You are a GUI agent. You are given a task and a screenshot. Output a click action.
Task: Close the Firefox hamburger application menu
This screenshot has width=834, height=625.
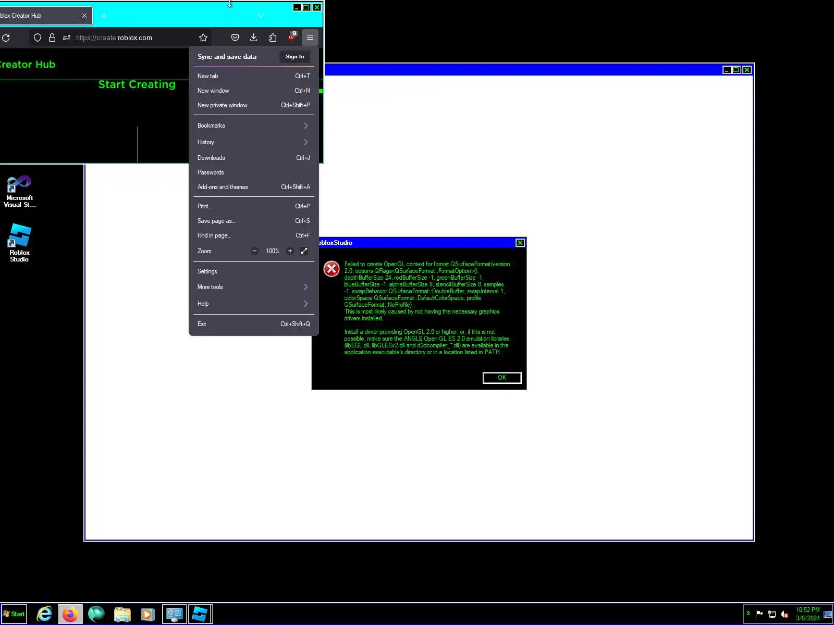[x=310, y=37]
